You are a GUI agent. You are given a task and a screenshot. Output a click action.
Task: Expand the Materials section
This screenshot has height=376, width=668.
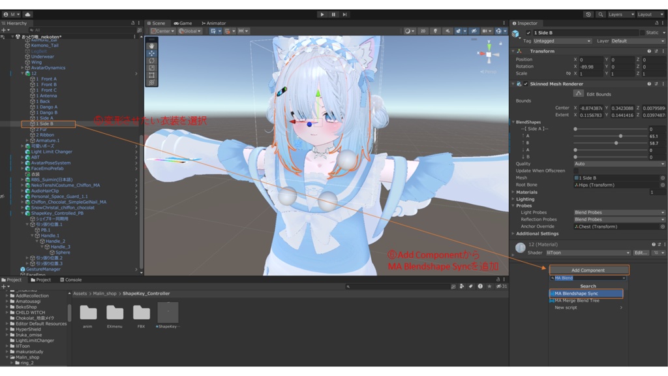pyautogui.click(x=513, y=193)
